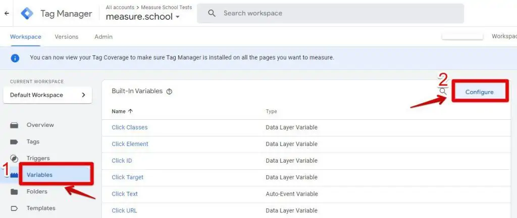Click the Built-In Variables heading
Viewport: 517px width, 218px height.
[x=137, y=91]
